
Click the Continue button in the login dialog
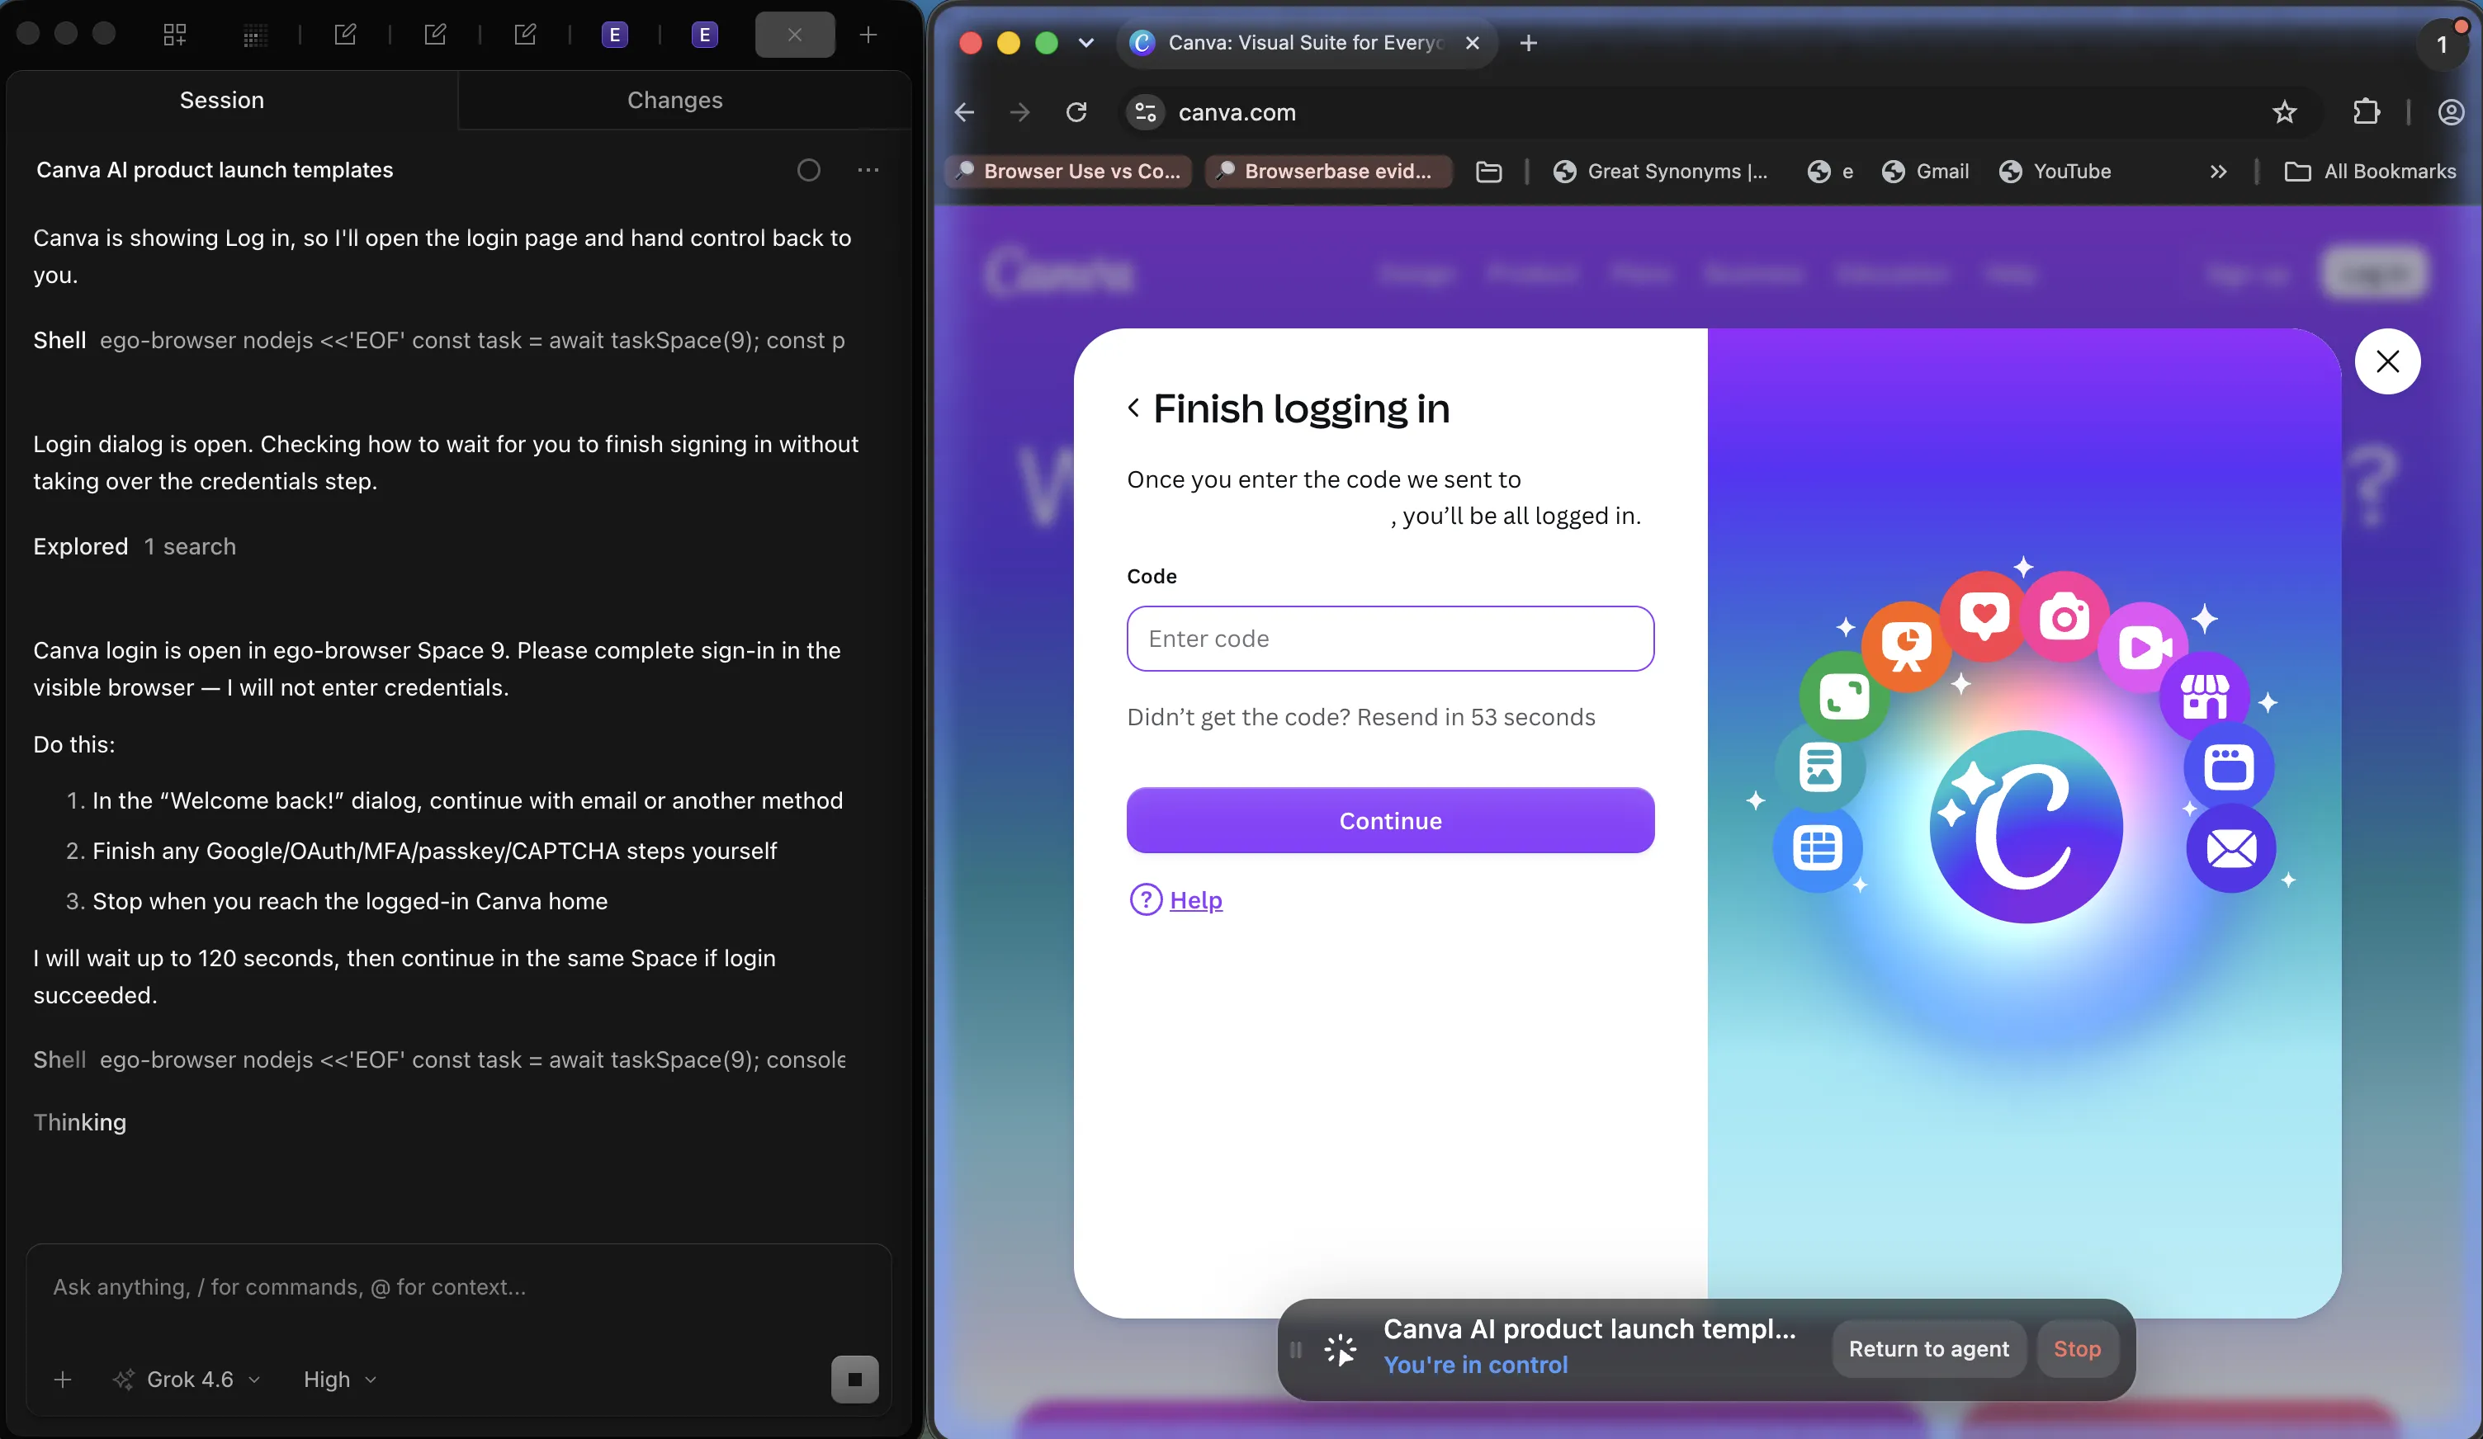coord(1390,820)
